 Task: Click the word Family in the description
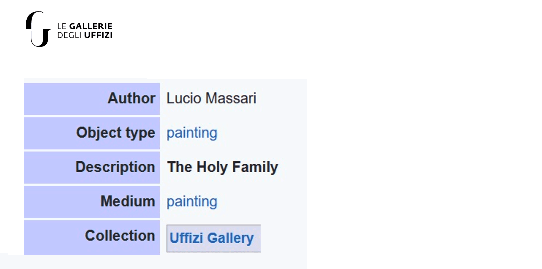tap(255, 167)
